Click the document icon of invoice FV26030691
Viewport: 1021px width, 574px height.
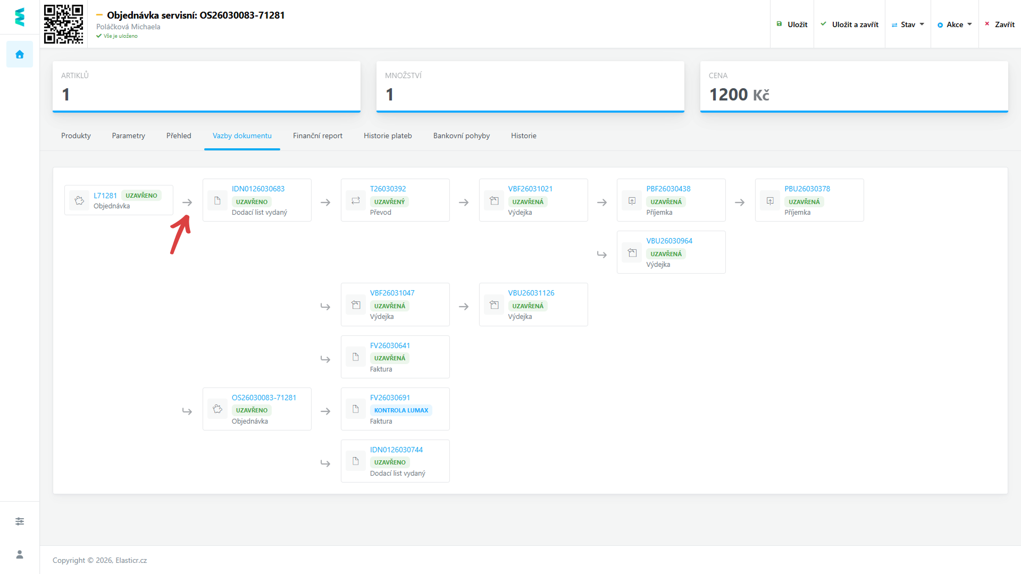point(355,409)
